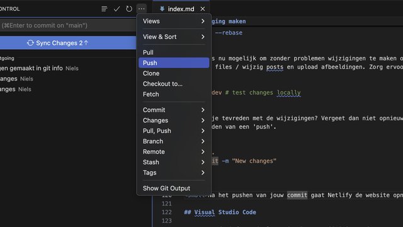Click the commit checkmark icon
The width and height of the screenshot is (403, 227).
[x=116, y=9]
